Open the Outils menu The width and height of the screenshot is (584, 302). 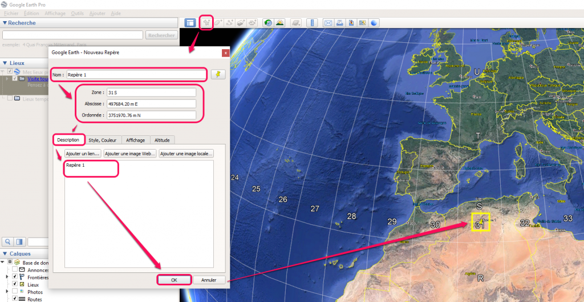click(x=77, y=14)
